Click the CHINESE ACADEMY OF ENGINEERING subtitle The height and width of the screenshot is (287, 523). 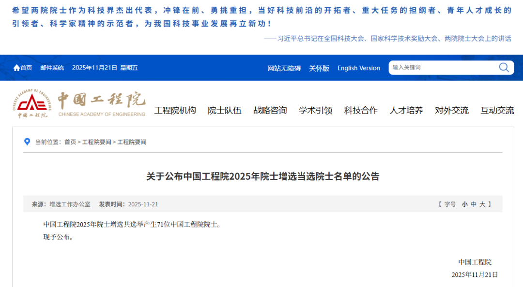click(x=102, y=114)
